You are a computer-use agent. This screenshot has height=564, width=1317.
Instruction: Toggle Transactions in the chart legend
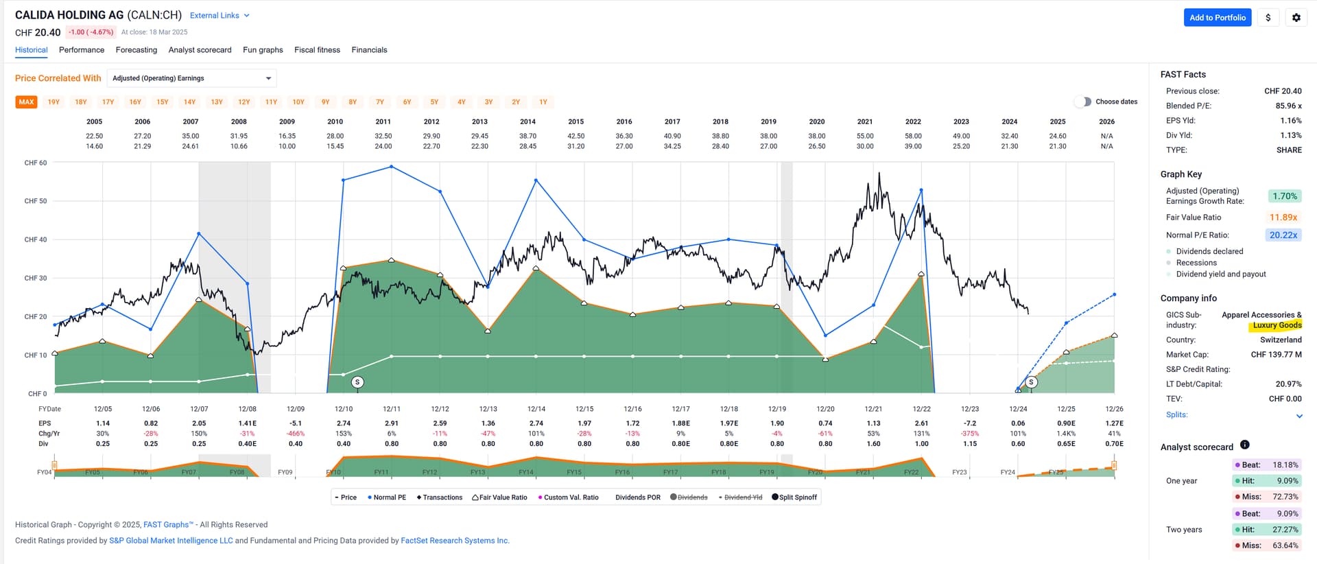440,497
